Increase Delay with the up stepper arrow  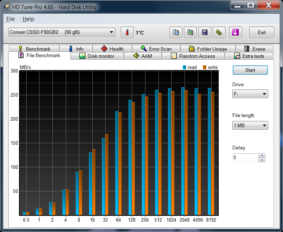tap(262, 156)
